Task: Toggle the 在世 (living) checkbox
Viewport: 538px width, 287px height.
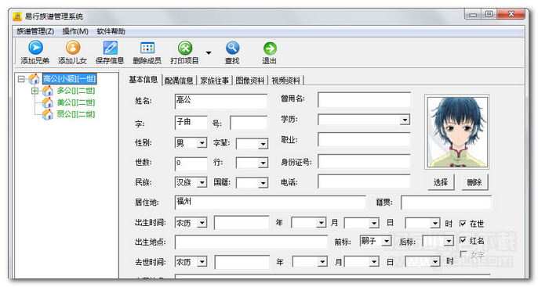Action: (x=463, y=224)
